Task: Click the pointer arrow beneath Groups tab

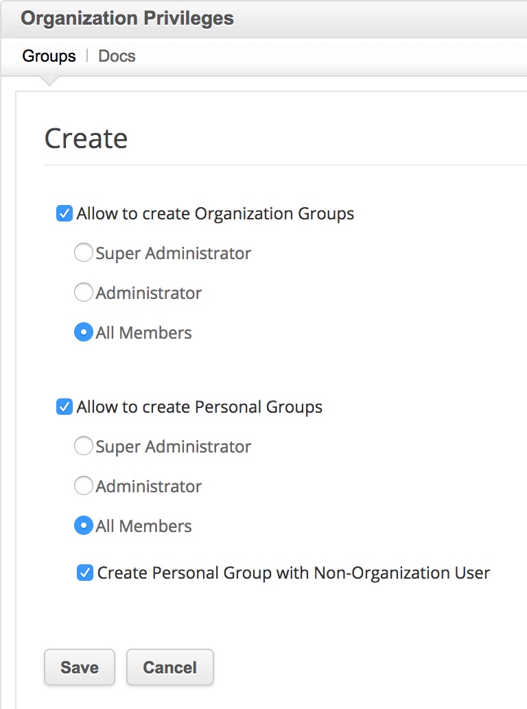Action: click(48, 80)
